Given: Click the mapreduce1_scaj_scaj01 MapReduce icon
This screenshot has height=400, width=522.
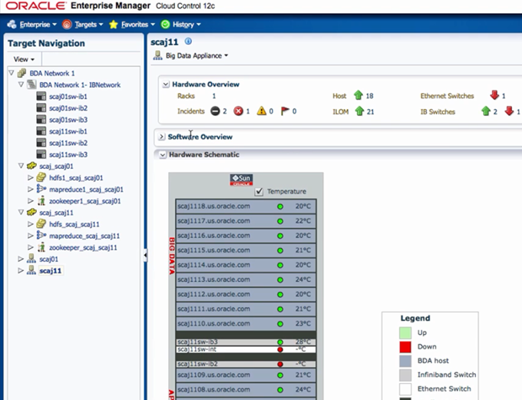Looking at the screenshot, I should click(41, 189).
